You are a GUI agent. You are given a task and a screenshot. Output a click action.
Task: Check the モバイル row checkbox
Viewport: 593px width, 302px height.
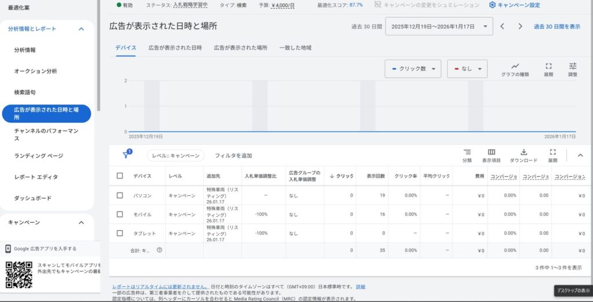coord(120,214)
